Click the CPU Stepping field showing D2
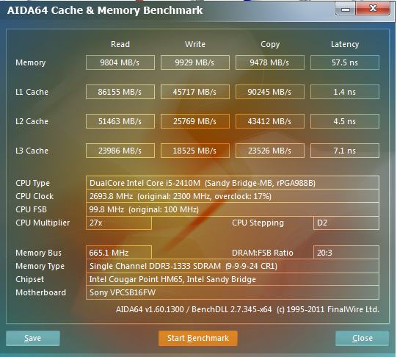The image size is (397, 357). coord(346,223)
